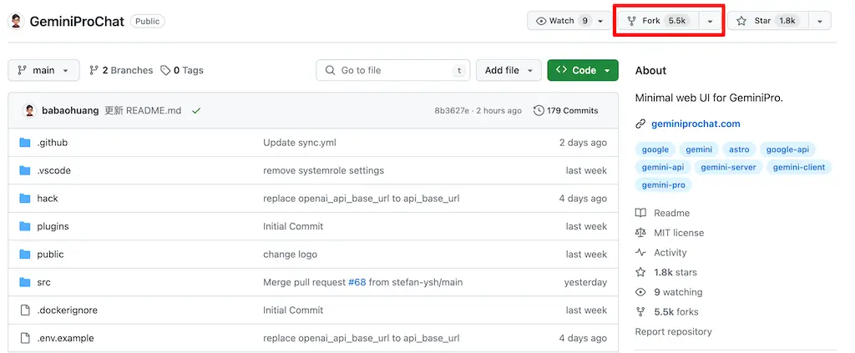Click the folder icon beside public
The width and height of the screenshot is (855, 353).
(x=24, y=255)
